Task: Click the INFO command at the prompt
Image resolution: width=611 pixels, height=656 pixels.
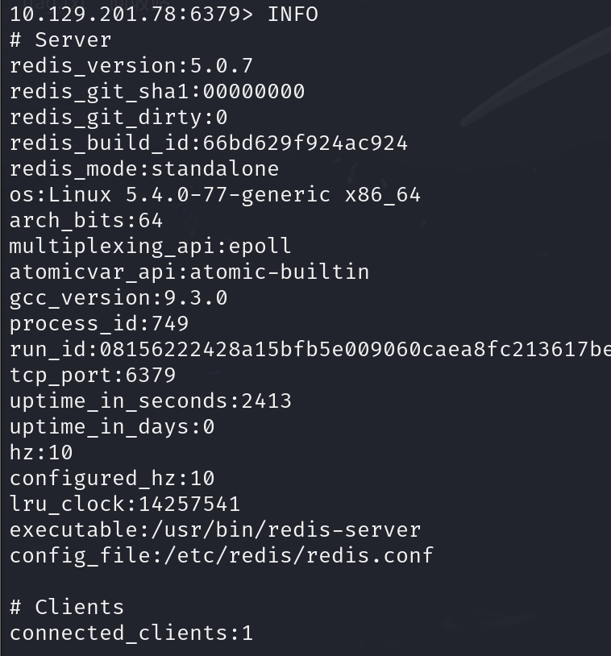Action: pyautogui.click(x=293, y=15)
